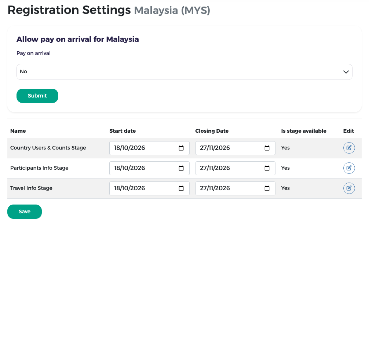The height and width of the screenshot is (342, 369).
Task: Focus closing date field for Participants Info Stage
Action: coord(235,168)
